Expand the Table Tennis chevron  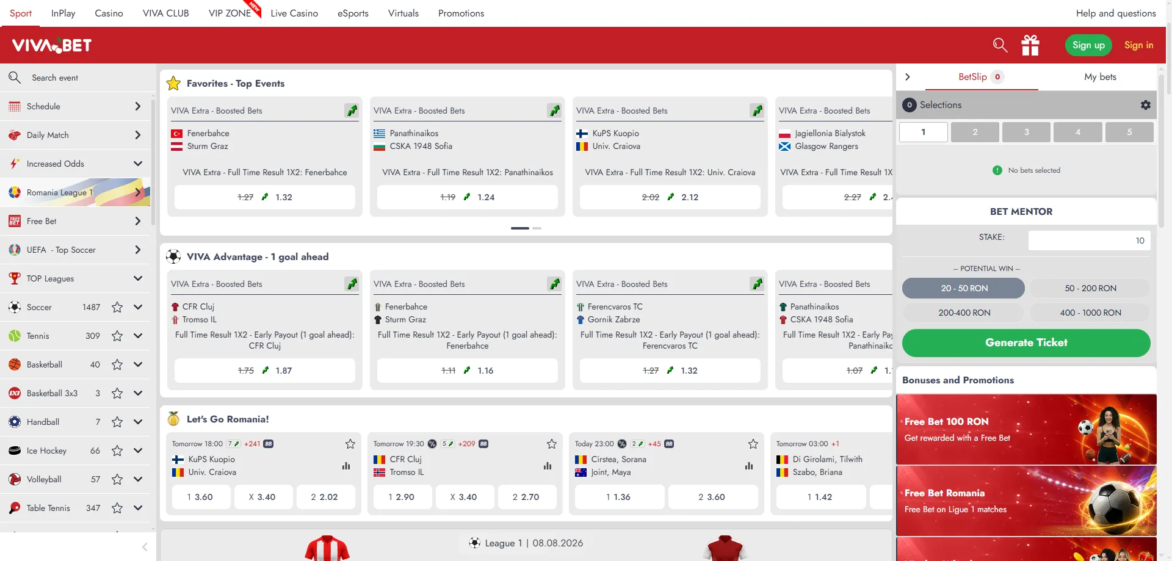(138, 508)
